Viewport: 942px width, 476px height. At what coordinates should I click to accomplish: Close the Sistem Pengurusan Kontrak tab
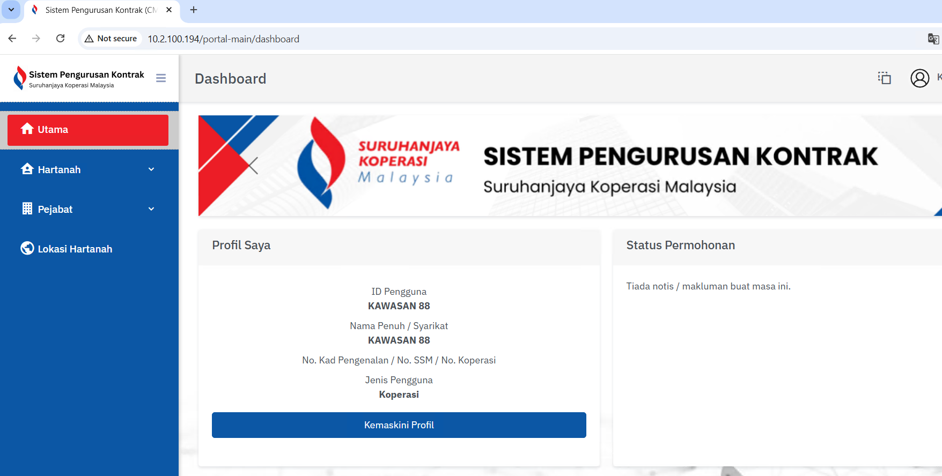coord(169,10)
